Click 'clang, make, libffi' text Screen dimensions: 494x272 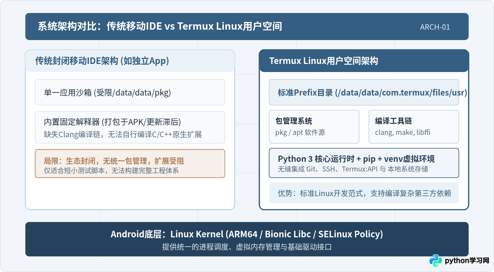(x=403, y=133)
